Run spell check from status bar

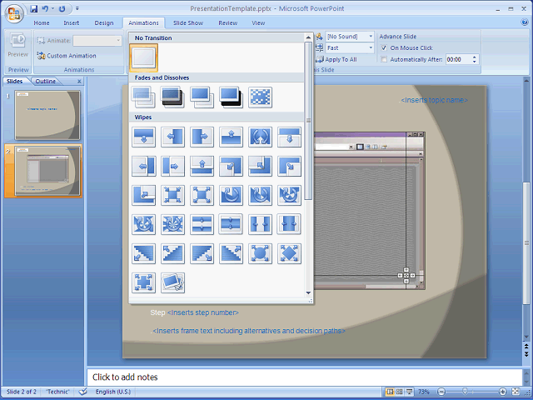[x=82, y=392]
